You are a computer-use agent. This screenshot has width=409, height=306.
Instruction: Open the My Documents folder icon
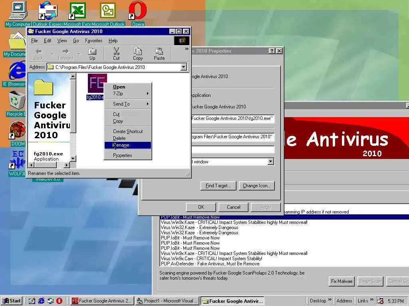(x=16, y=44)
